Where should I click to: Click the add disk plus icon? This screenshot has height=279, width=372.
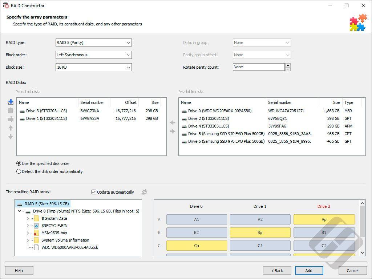coord(11,102)
